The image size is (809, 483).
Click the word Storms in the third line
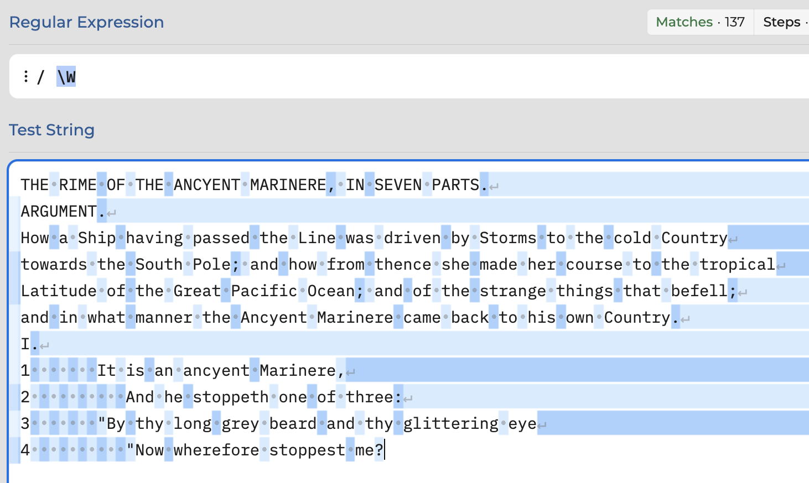(508, 238)
